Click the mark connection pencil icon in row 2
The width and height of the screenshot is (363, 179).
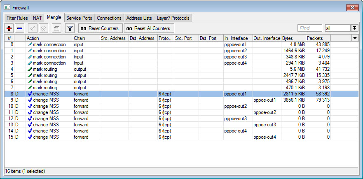pyautogui.click(x=30, y=57)
